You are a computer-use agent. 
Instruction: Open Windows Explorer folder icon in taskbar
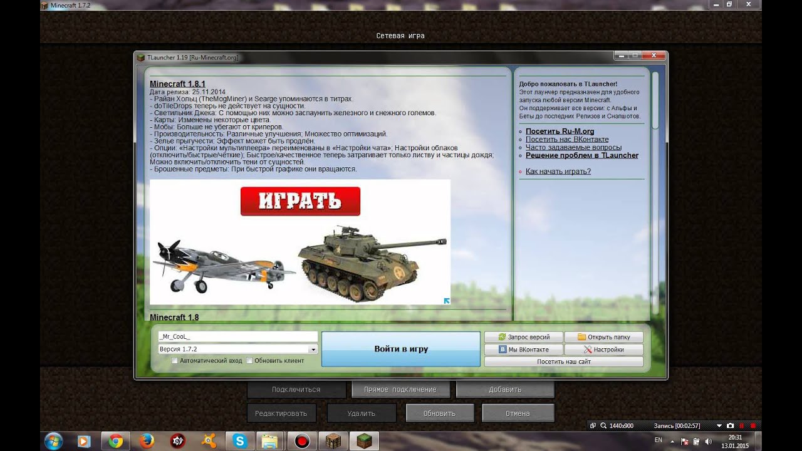coord(271,441)
